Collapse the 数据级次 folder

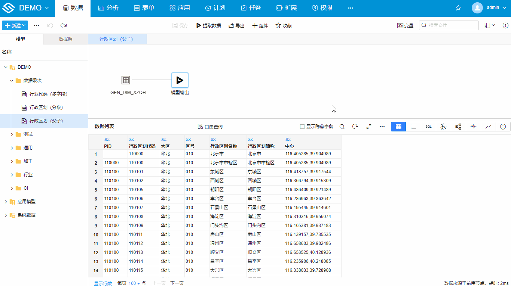coord(12,81)
